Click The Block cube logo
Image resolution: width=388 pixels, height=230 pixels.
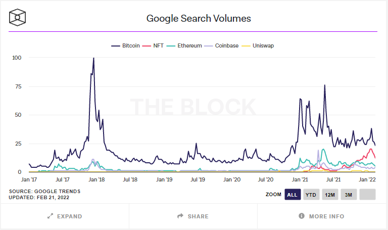[x=17, y=17]
